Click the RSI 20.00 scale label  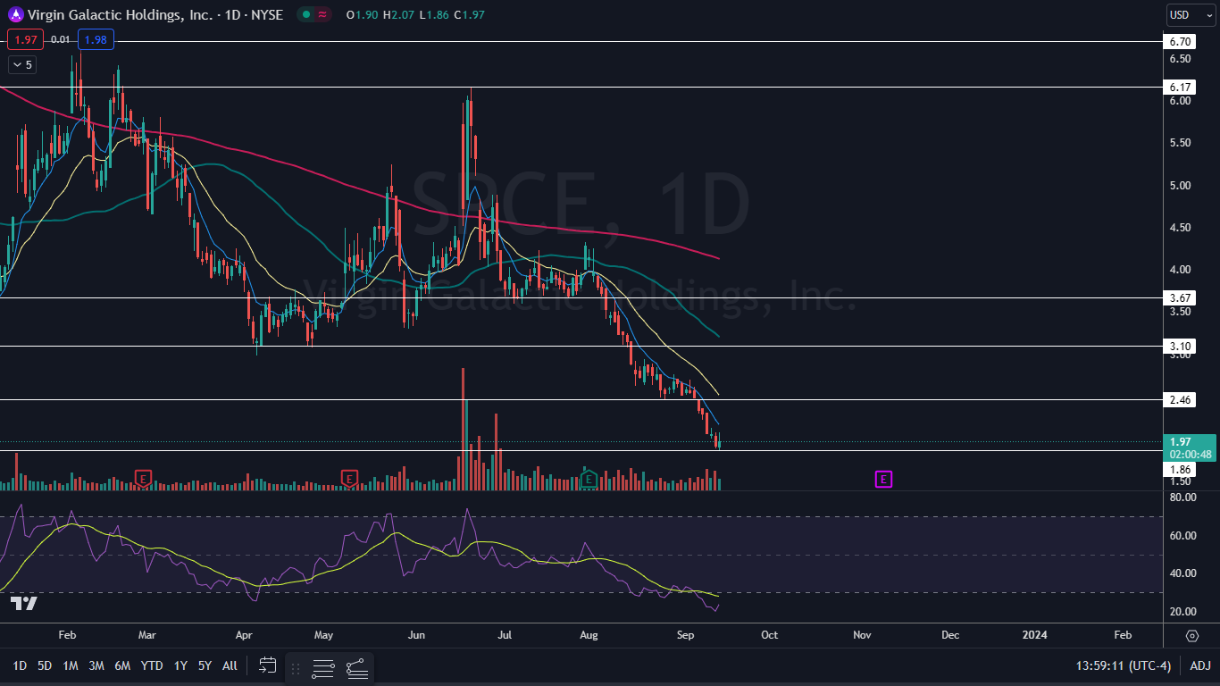1182,612
